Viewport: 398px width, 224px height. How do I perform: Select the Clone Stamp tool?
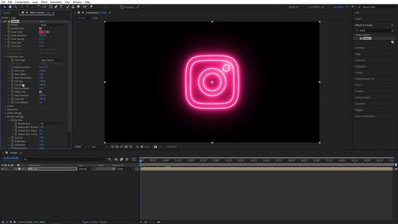pos(73,7)
